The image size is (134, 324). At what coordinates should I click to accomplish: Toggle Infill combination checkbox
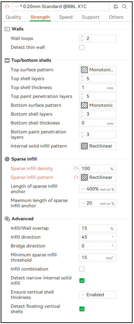click(x=82, y=269)
